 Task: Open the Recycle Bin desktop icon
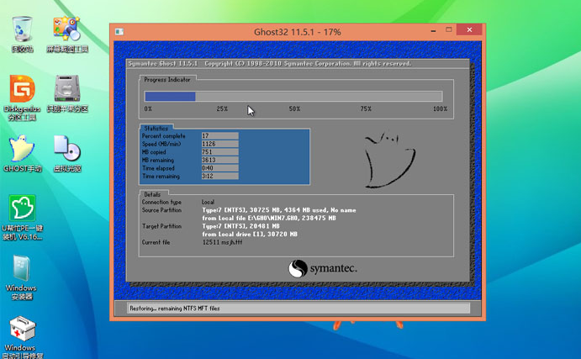tap(22, 34)
